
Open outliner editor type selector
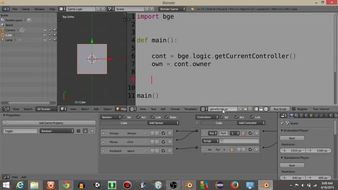(6, 109)
